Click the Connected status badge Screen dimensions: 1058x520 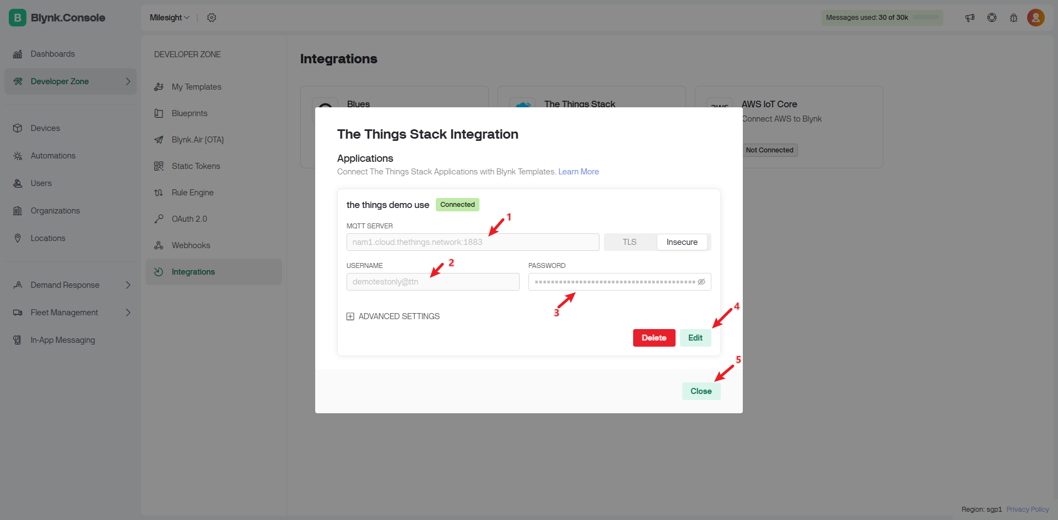point(457,205)
